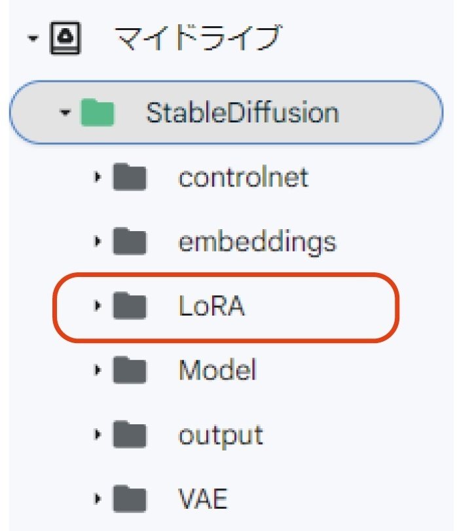Expand the VAE folder arrow
The height and width of the screenshot is (531, 457).
coord(98,498)
